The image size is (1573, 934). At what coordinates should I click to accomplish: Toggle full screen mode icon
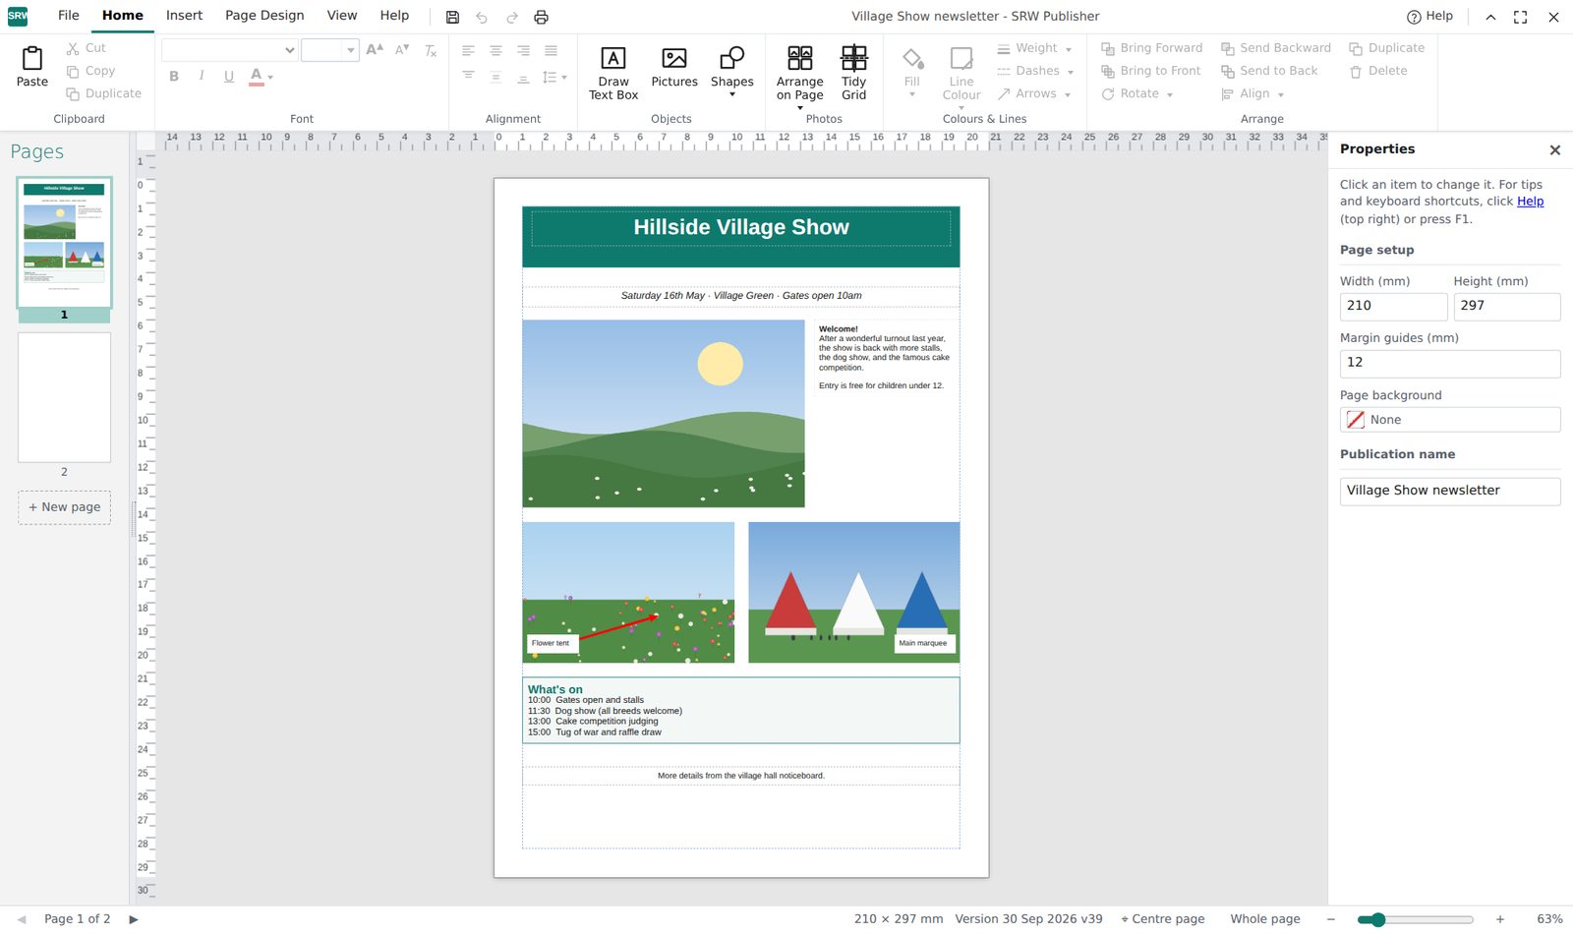(1520, 17)
